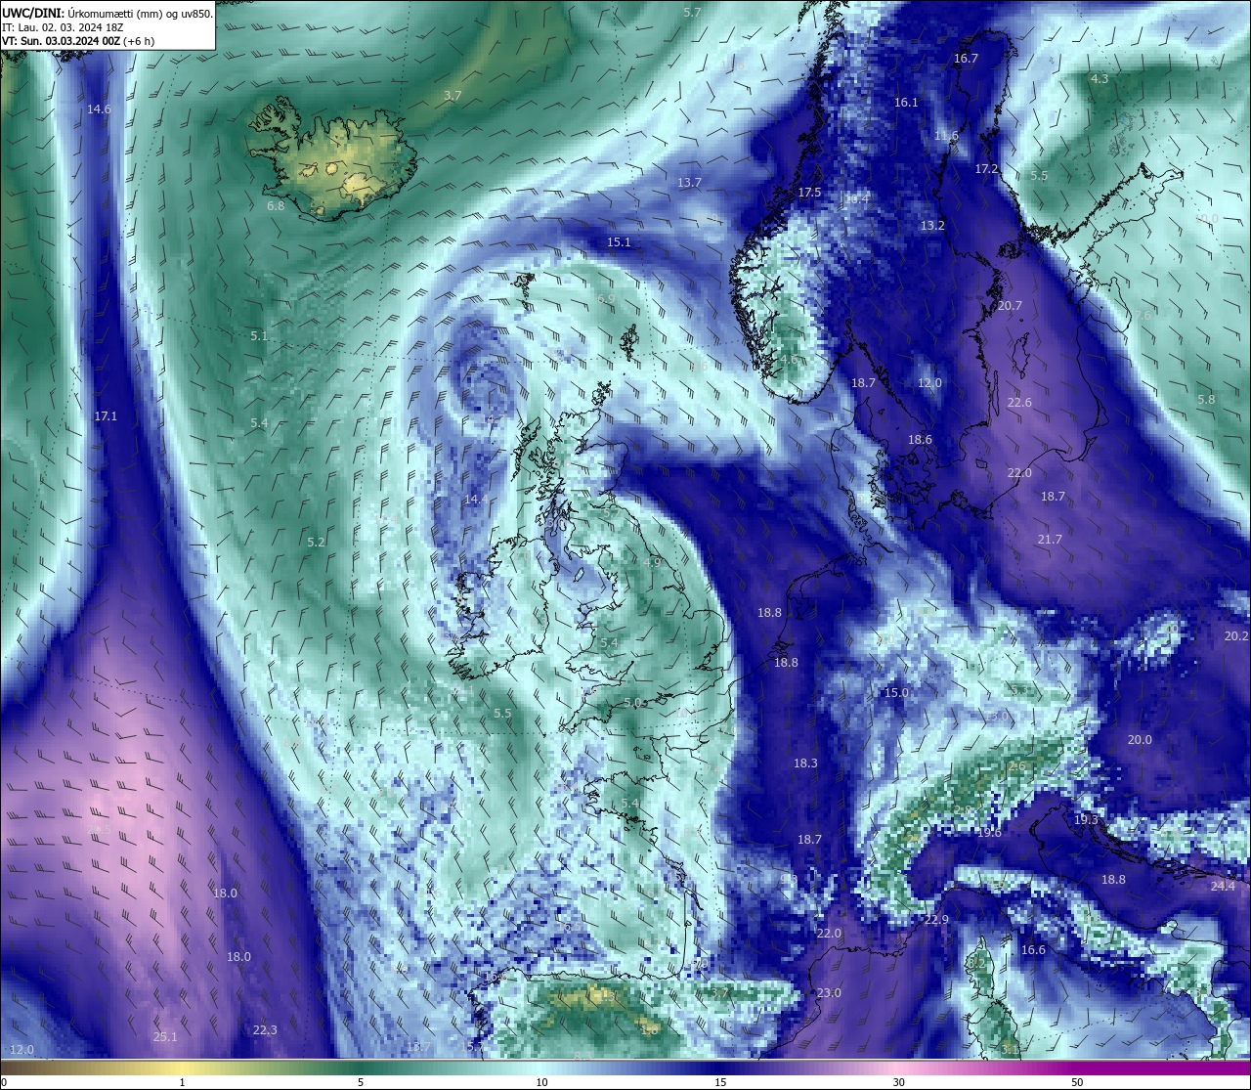This screenshot has width=1251, height=1090.
Task: Click the 22.9 value label
Action: tap(936, 921)
